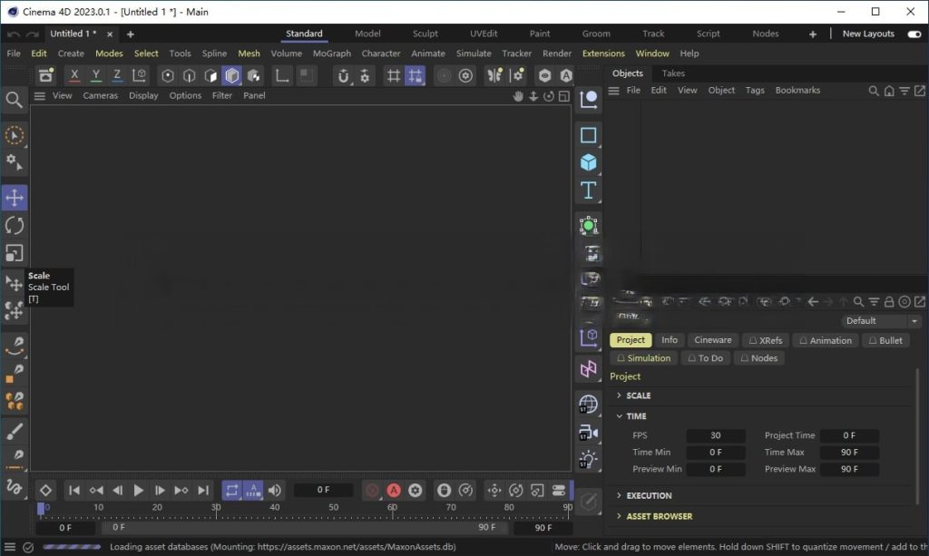Select the Rotate tool

click(x=15, y=225)
